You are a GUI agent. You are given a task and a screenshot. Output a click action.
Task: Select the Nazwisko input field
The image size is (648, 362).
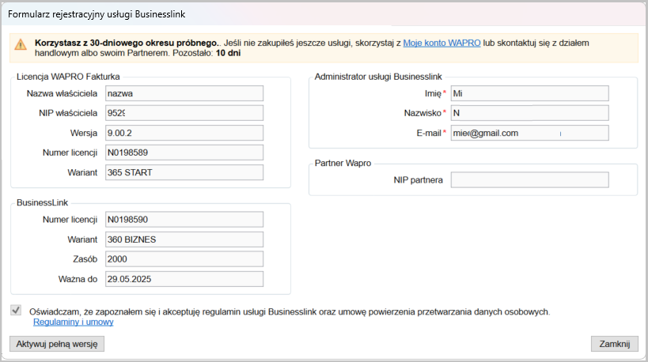(x=529, y=113)
